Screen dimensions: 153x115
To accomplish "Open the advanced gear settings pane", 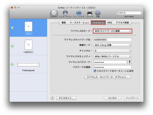I will point(98,14).
